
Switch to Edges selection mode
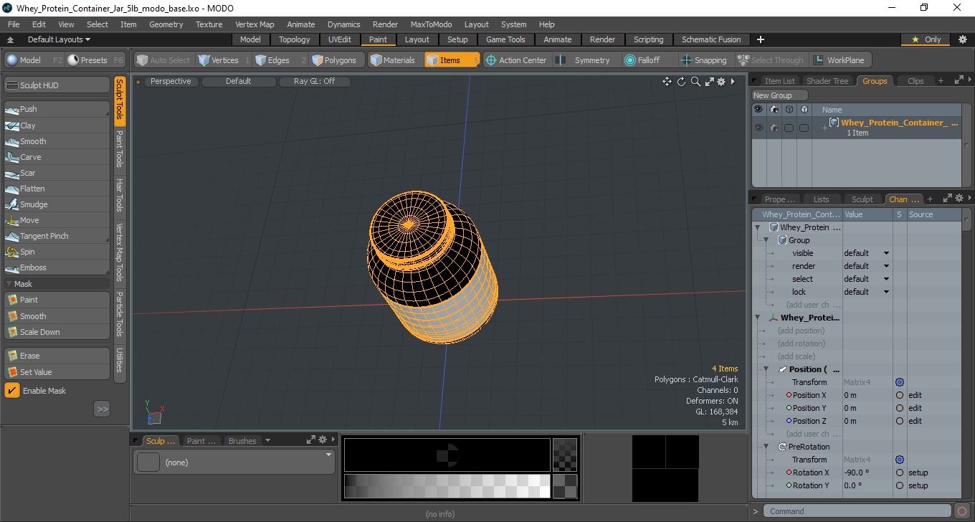coord(280,60)
